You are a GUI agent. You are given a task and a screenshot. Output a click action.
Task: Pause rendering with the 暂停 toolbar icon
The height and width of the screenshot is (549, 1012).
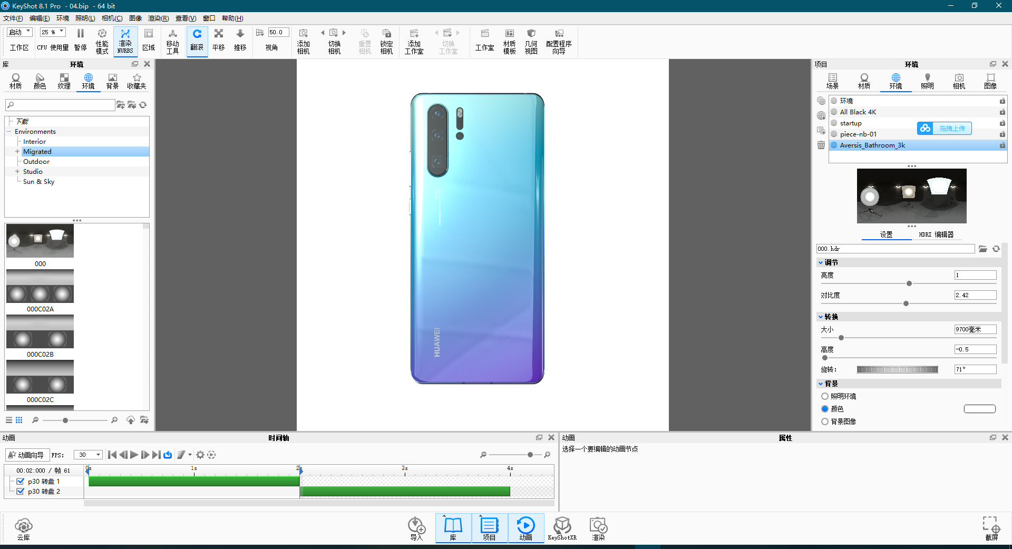coord(80,41)
